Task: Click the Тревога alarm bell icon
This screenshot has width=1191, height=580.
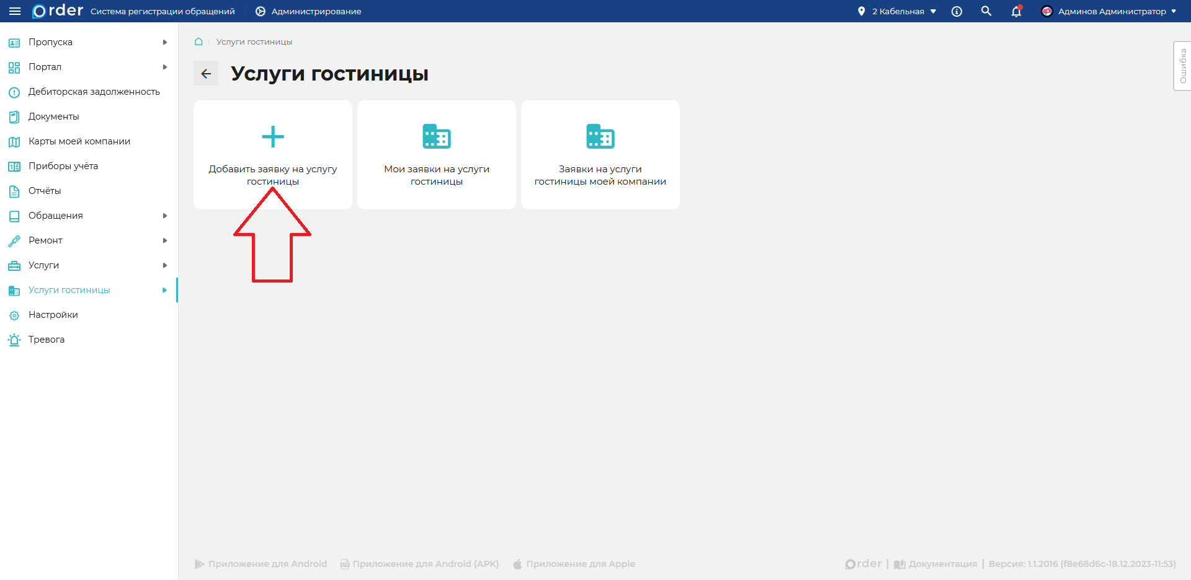Action: click(x=14, y=339)
